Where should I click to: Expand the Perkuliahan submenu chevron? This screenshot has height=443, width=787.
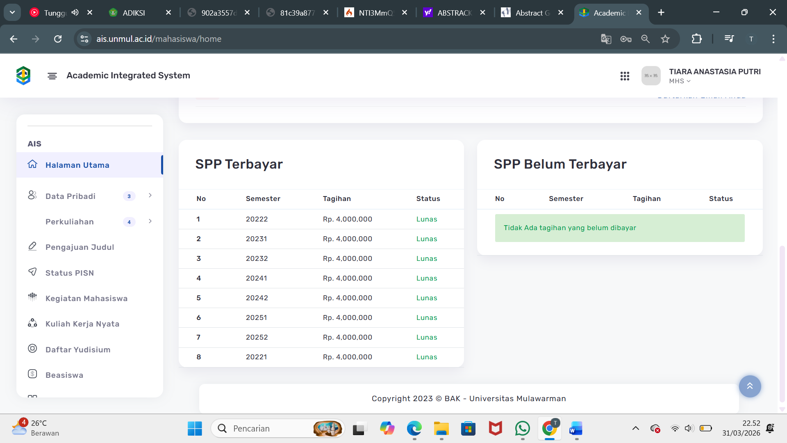pos(150,221)
